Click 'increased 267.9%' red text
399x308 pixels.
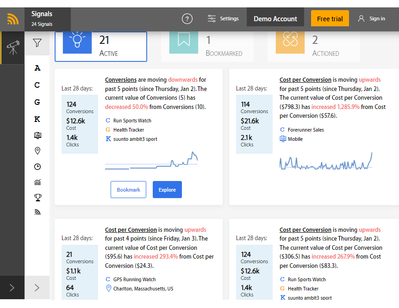(x=333, y=257)
